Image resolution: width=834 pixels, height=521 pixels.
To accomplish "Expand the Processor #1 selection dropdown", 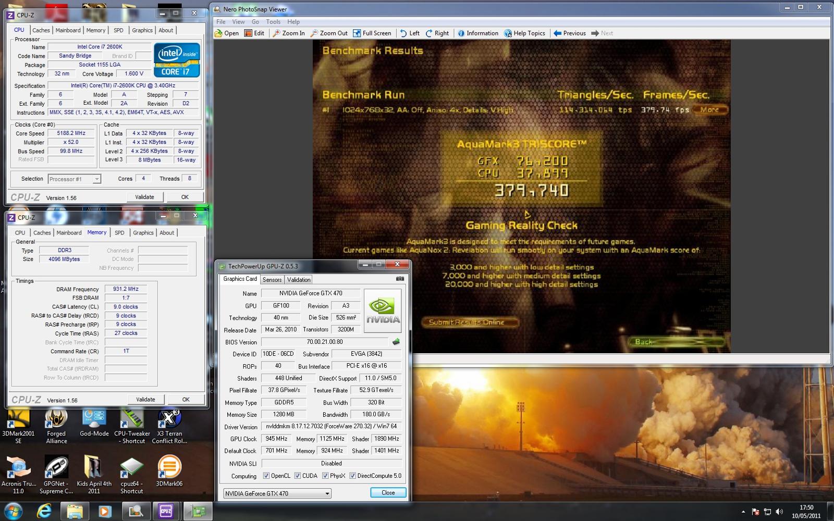I will click(96, 179).
